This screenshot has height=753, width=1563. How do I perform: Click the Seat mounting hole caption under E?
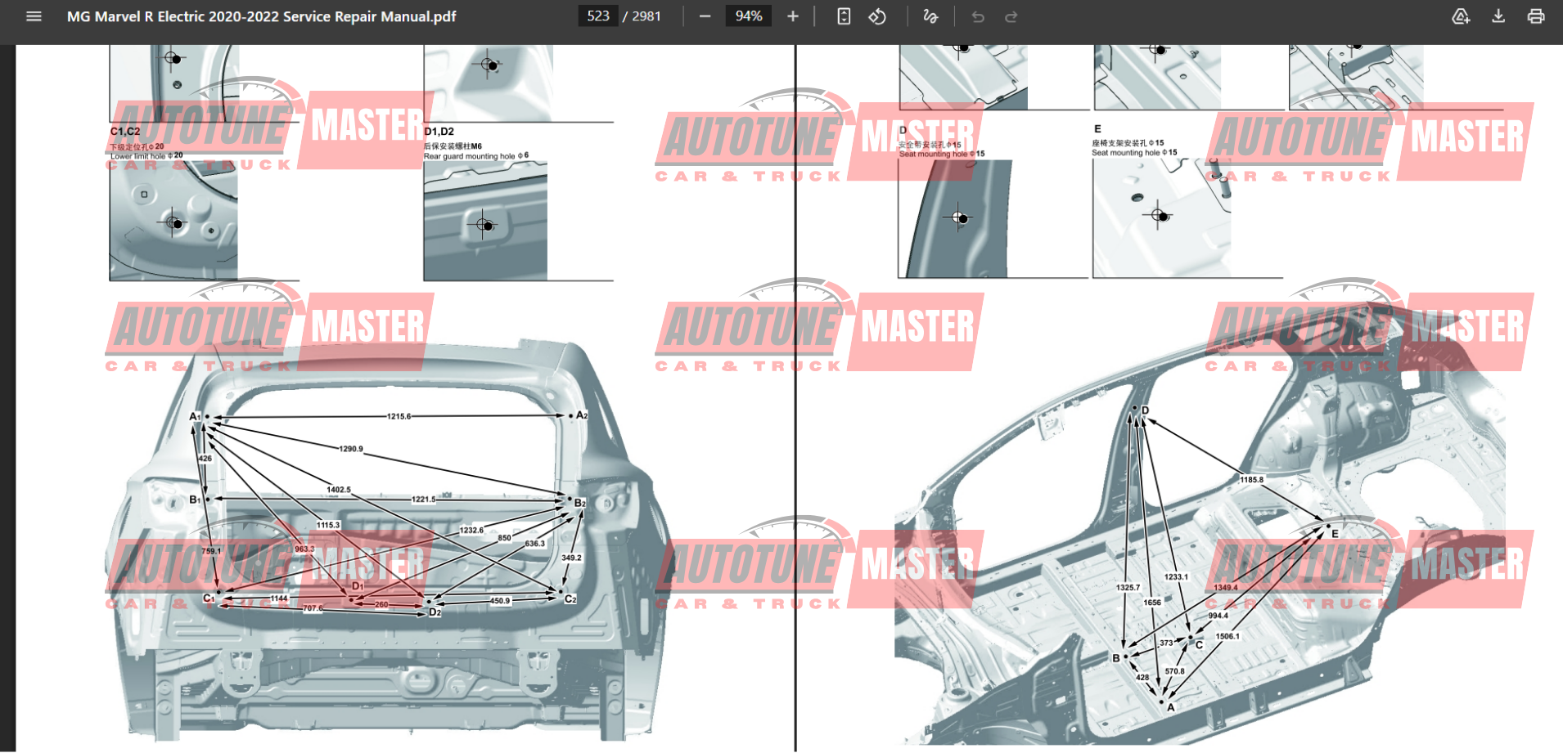[1134, 152]
